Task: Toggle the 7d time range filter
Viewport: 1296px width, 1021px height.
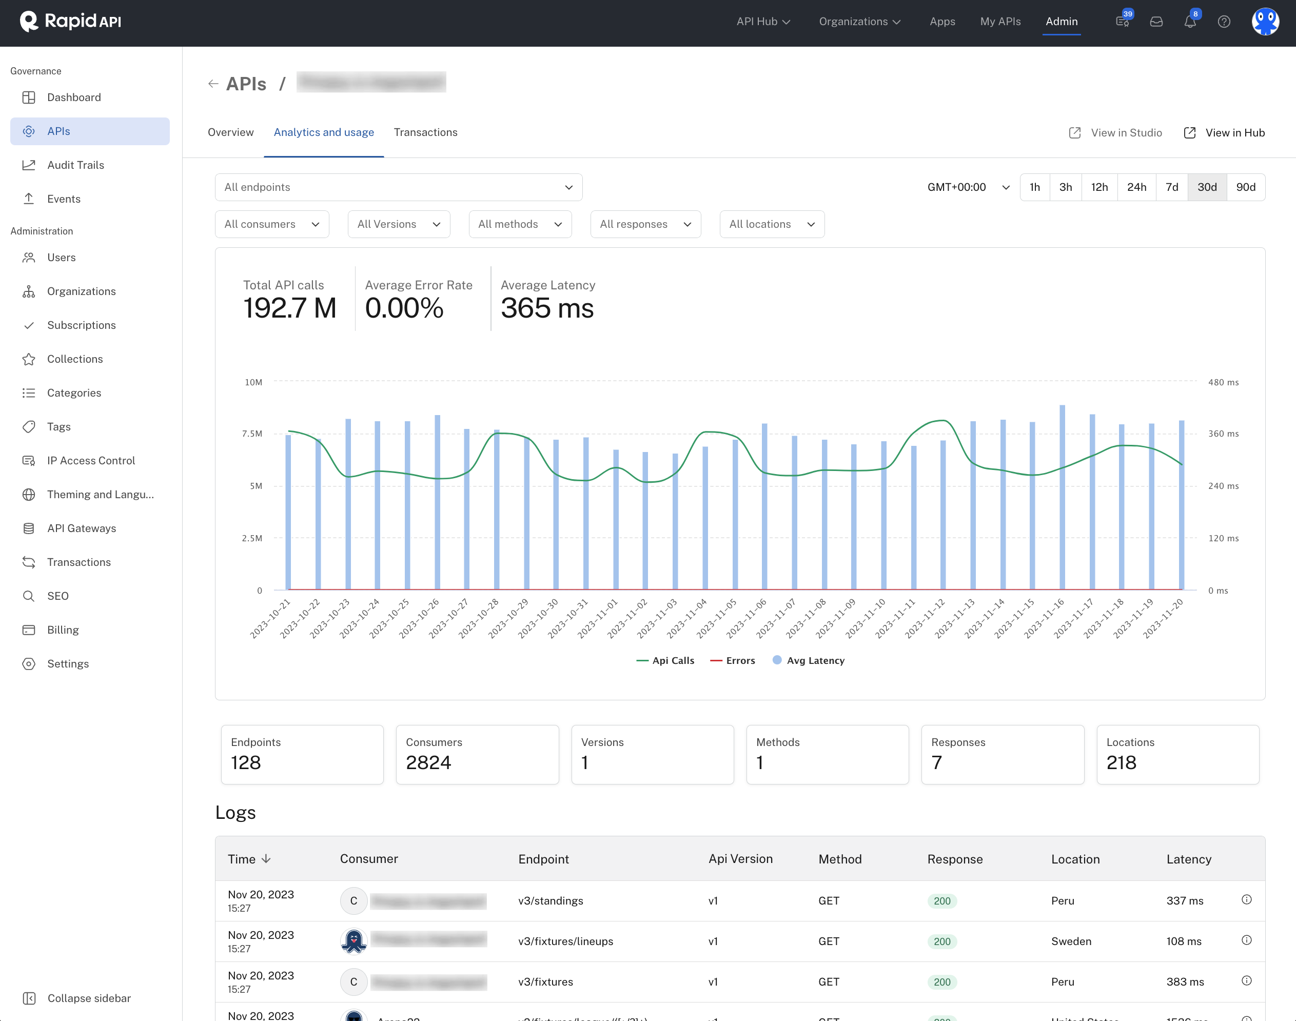Action: 1171,187
